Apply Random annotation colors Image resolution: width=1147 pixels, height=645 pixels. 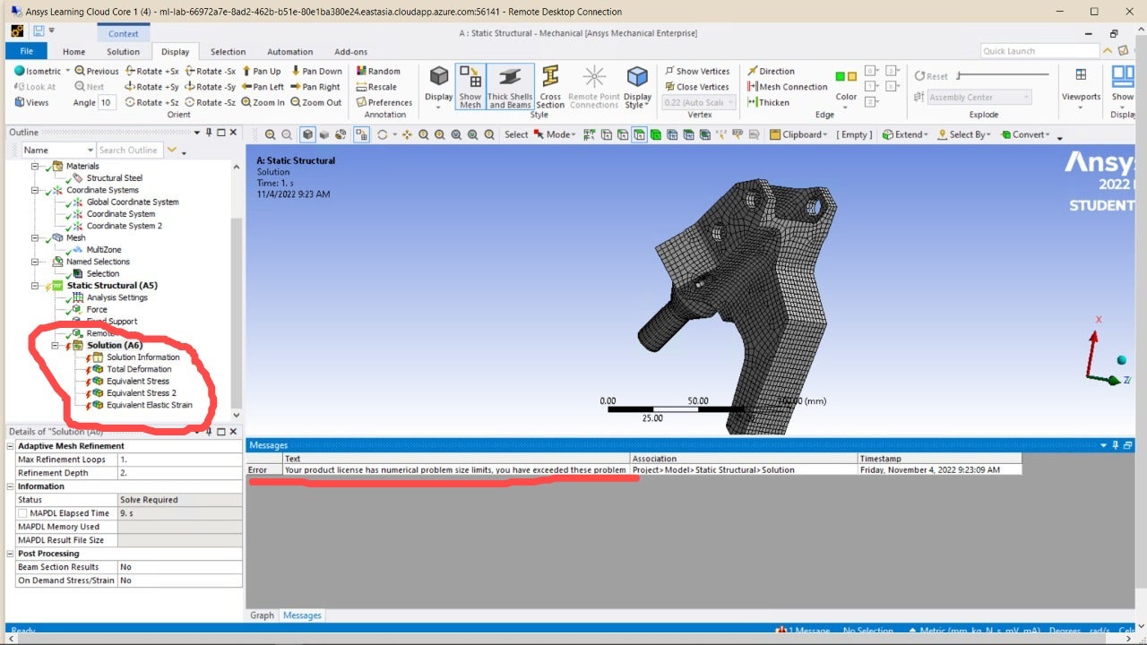tap(377, 71)
